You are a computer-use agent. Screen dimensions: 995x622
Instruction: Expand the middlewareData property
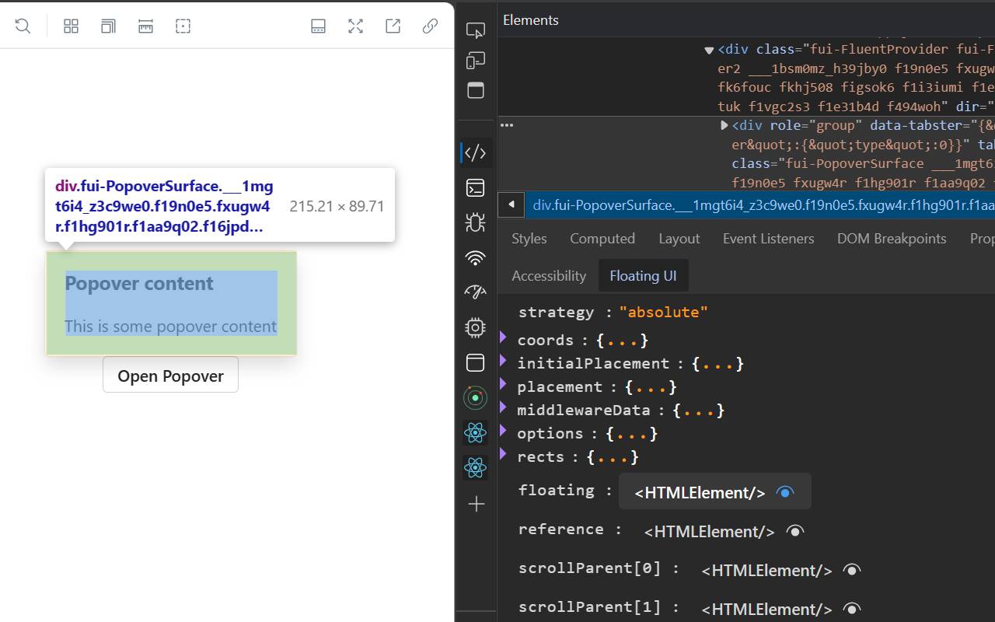pyautogui.click(x=503, y=407)
